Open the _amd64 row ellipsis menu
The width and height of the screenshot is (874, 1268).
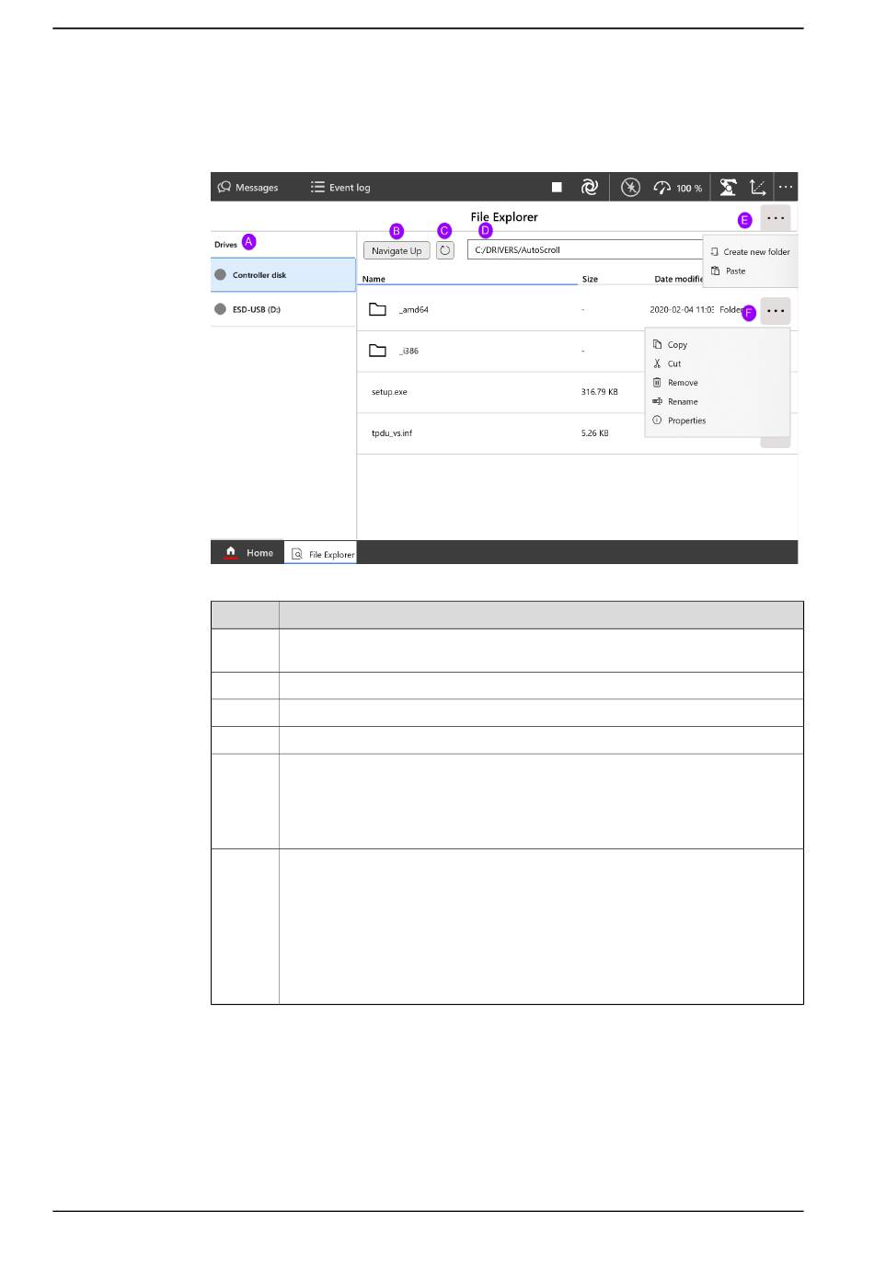(x=776, y=311)
